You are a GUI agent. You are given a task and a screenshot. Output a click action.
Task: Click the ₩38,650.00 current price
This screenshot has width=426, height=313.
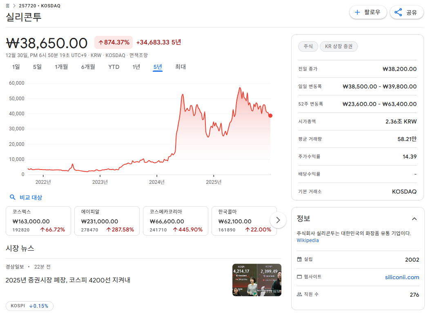pyautogui.click(x=47, y=43)
